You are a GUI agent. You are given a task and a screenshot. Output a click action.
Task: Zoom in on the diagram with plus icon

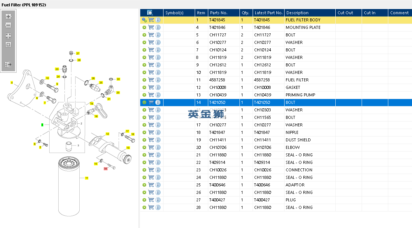(x=8, y=16)
